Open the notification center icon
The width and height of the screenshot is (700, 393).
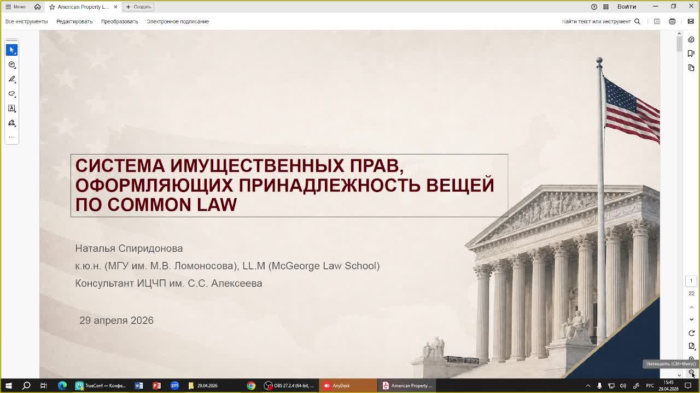coord(689,385)
